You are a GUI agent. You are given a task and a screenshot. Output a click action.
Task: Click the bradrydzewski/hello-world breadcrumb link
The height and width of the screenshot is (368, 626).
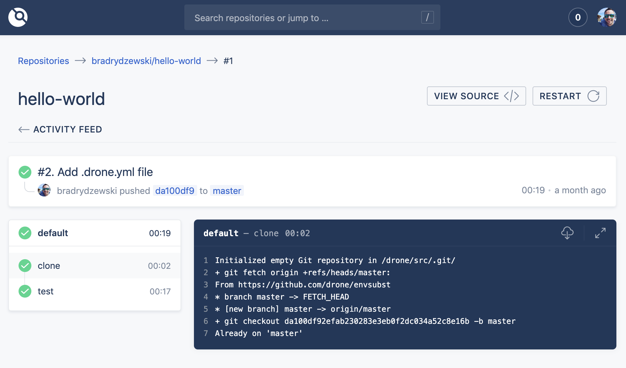146,61
